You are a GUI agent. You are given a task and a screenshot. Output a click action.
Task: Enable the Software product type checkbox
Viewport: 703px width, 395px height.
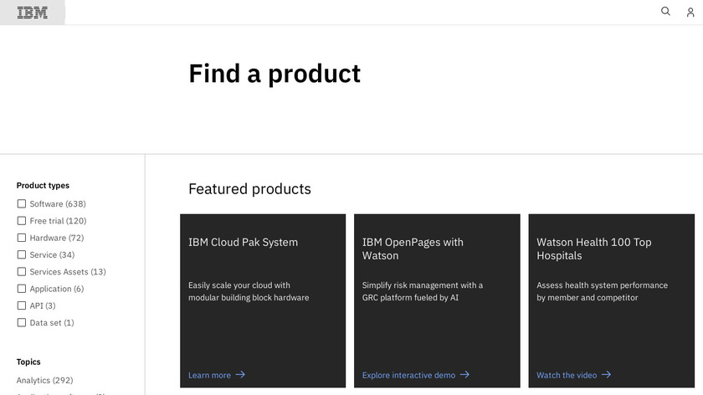point(22,204)
